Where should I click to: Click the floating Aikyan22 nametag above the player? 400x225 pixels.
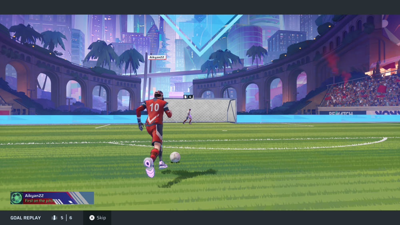[x=157, y=58]
